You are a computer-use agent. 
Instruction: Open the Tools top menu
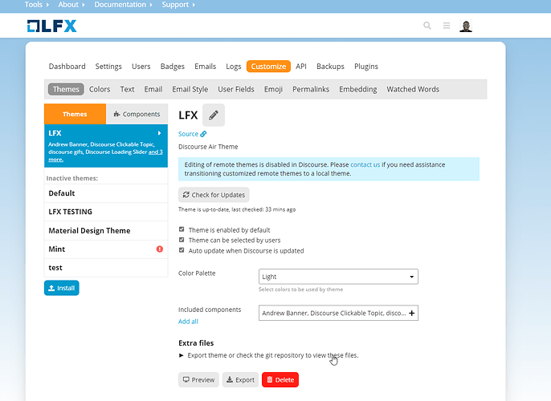37,5
